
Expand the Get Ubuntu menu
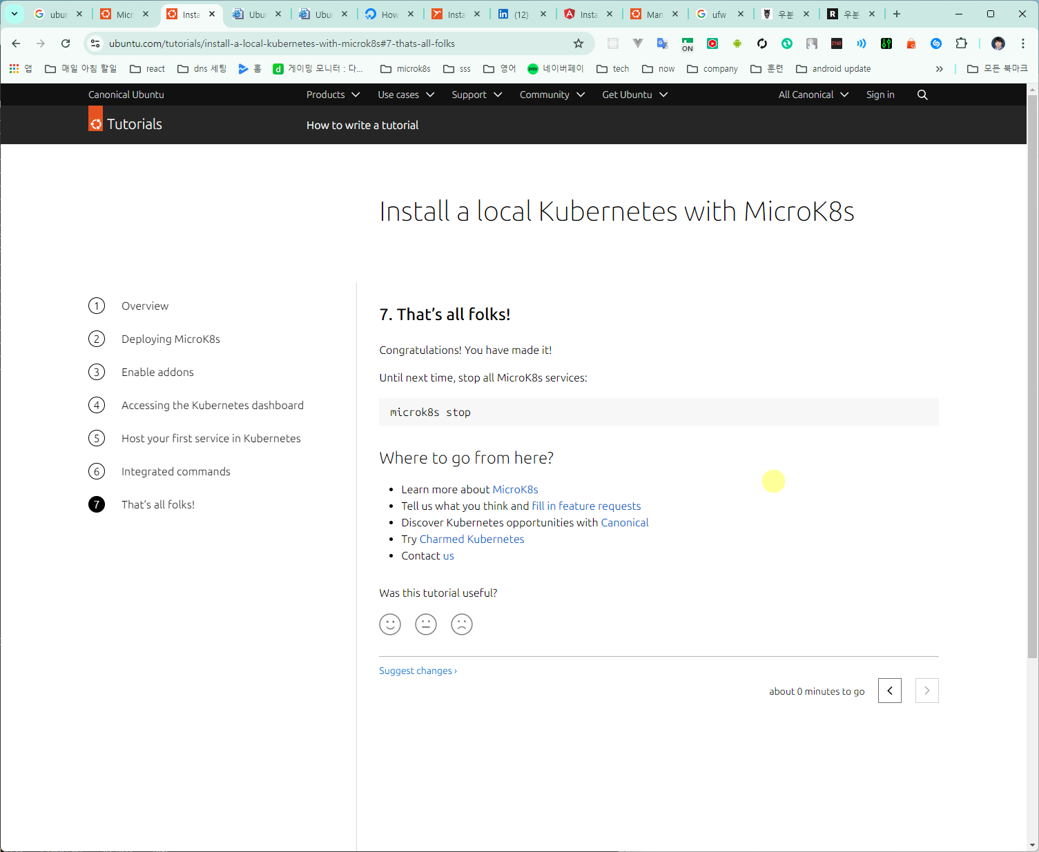[x=635, y=95]
